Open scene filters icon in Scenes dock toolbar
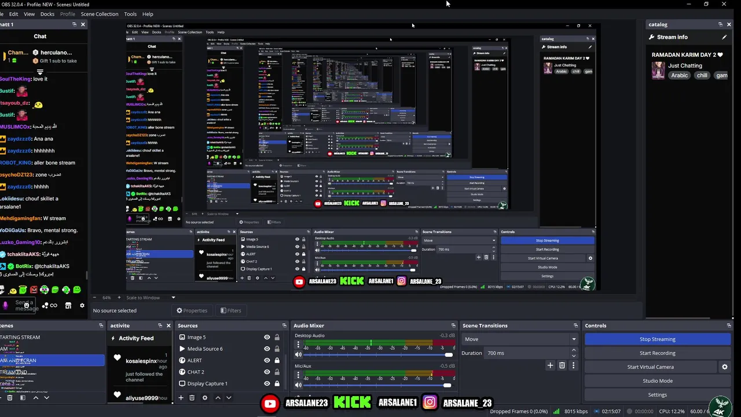Image resolution: width=741 pixels, height=417 pixels. pyautogui.click(x=23, y=398)
